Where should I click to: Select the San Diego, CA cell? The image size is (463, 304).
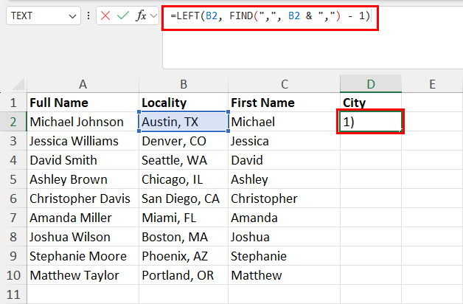click(x=184, y=198)
